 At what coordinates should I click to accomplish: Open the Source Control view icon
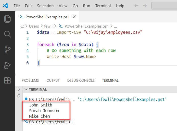(x=7, y=50)
